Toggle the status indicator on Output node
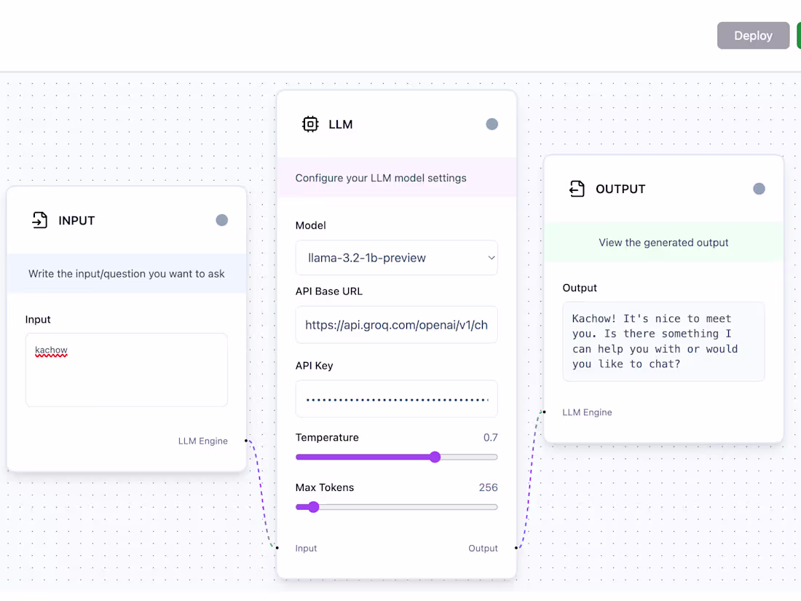Image resolution: width=801 pixels, height=601 pixels. [759, 189]
